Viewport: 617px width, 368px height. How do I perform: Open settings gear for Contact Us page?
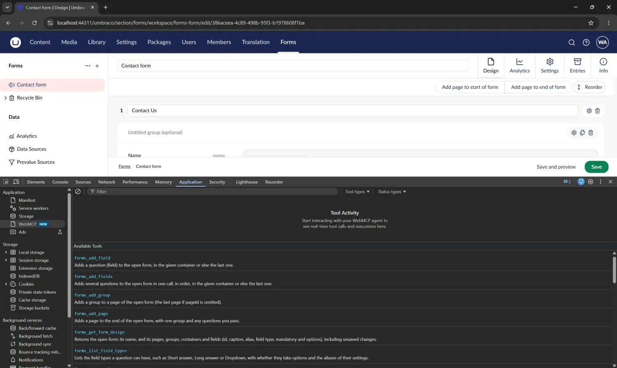pos(589,111)
